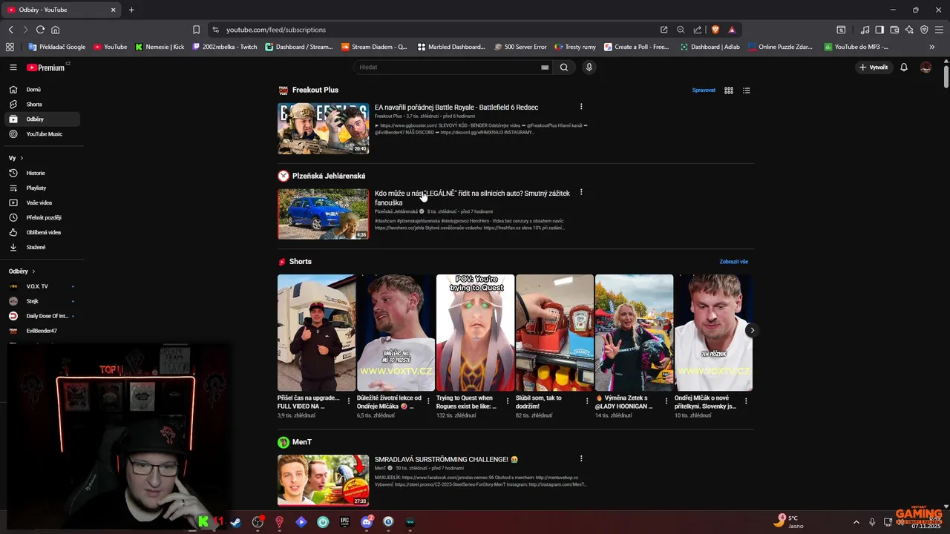This screenshot has height=534, width=950.
Task: Open the MenT channel header
Action: (x=295, y=442)
